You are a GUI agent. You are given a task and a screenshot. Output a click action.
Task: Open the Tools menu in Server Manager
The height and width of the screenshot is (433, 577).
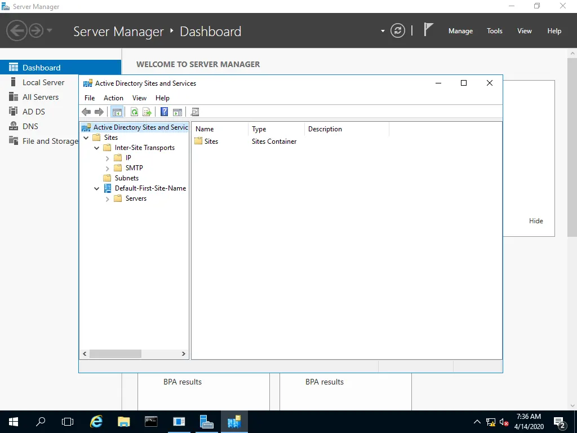[495, 31]
